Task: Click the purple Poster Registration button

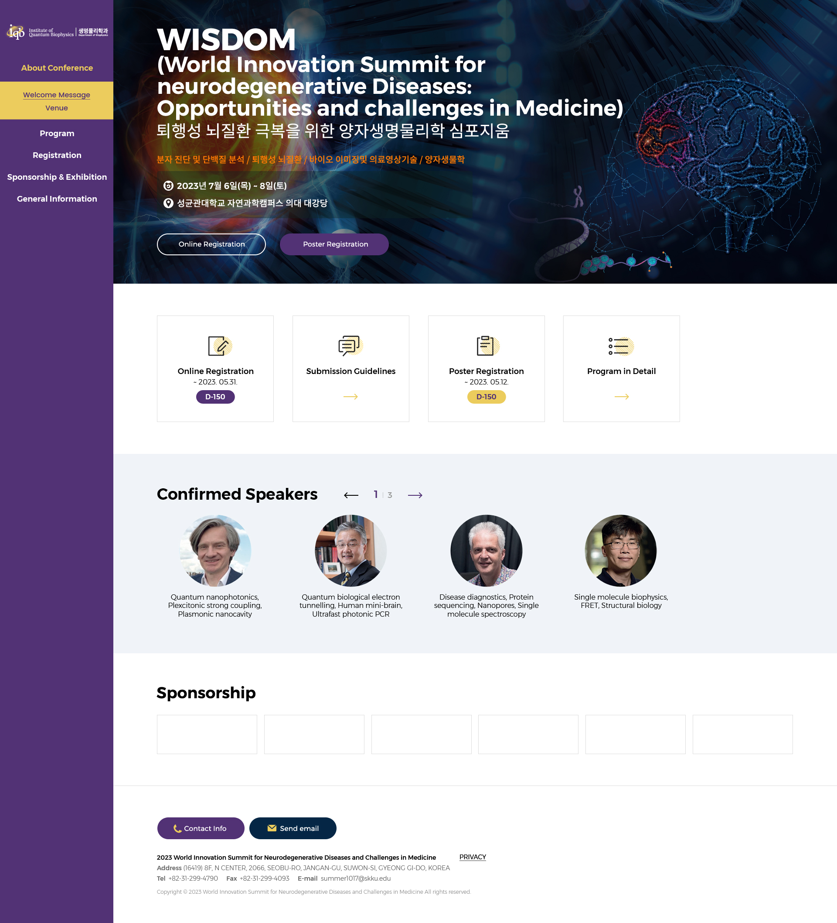Action: click(335, 244)
